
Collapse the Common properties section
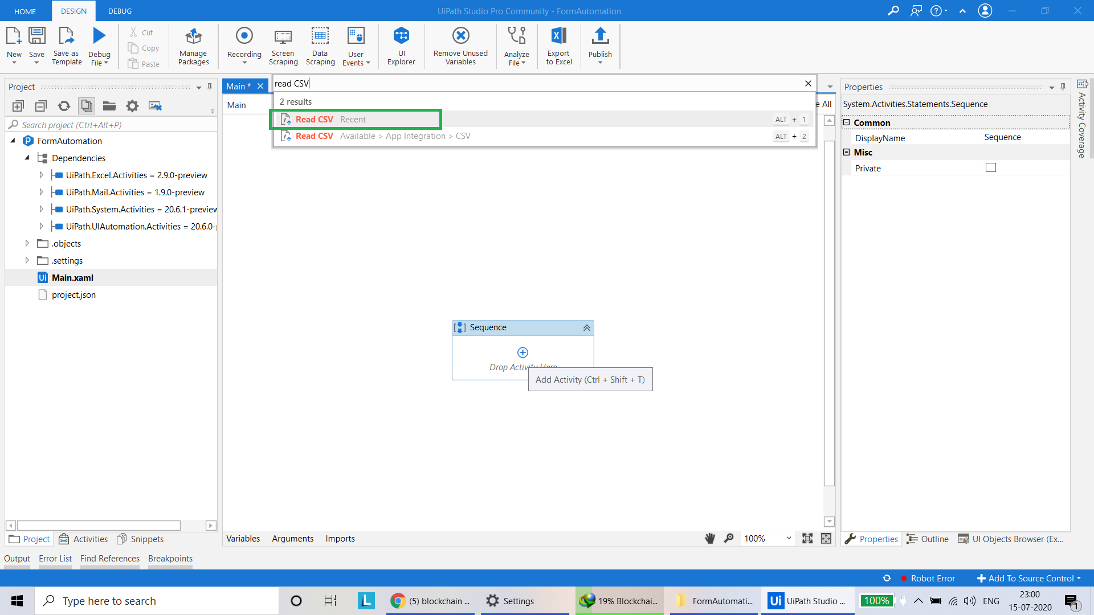pyautogui.click(x=847, y=122)
